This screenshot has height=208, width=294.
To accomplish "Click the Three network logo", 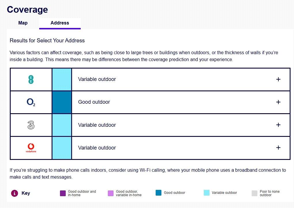I will [x=31, y=125].
